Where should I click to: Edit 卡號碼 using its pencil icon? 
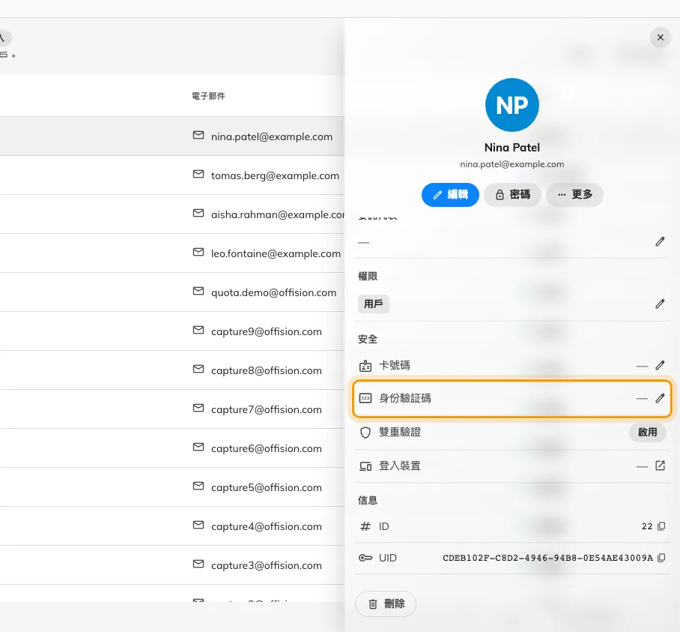point(660,366)
